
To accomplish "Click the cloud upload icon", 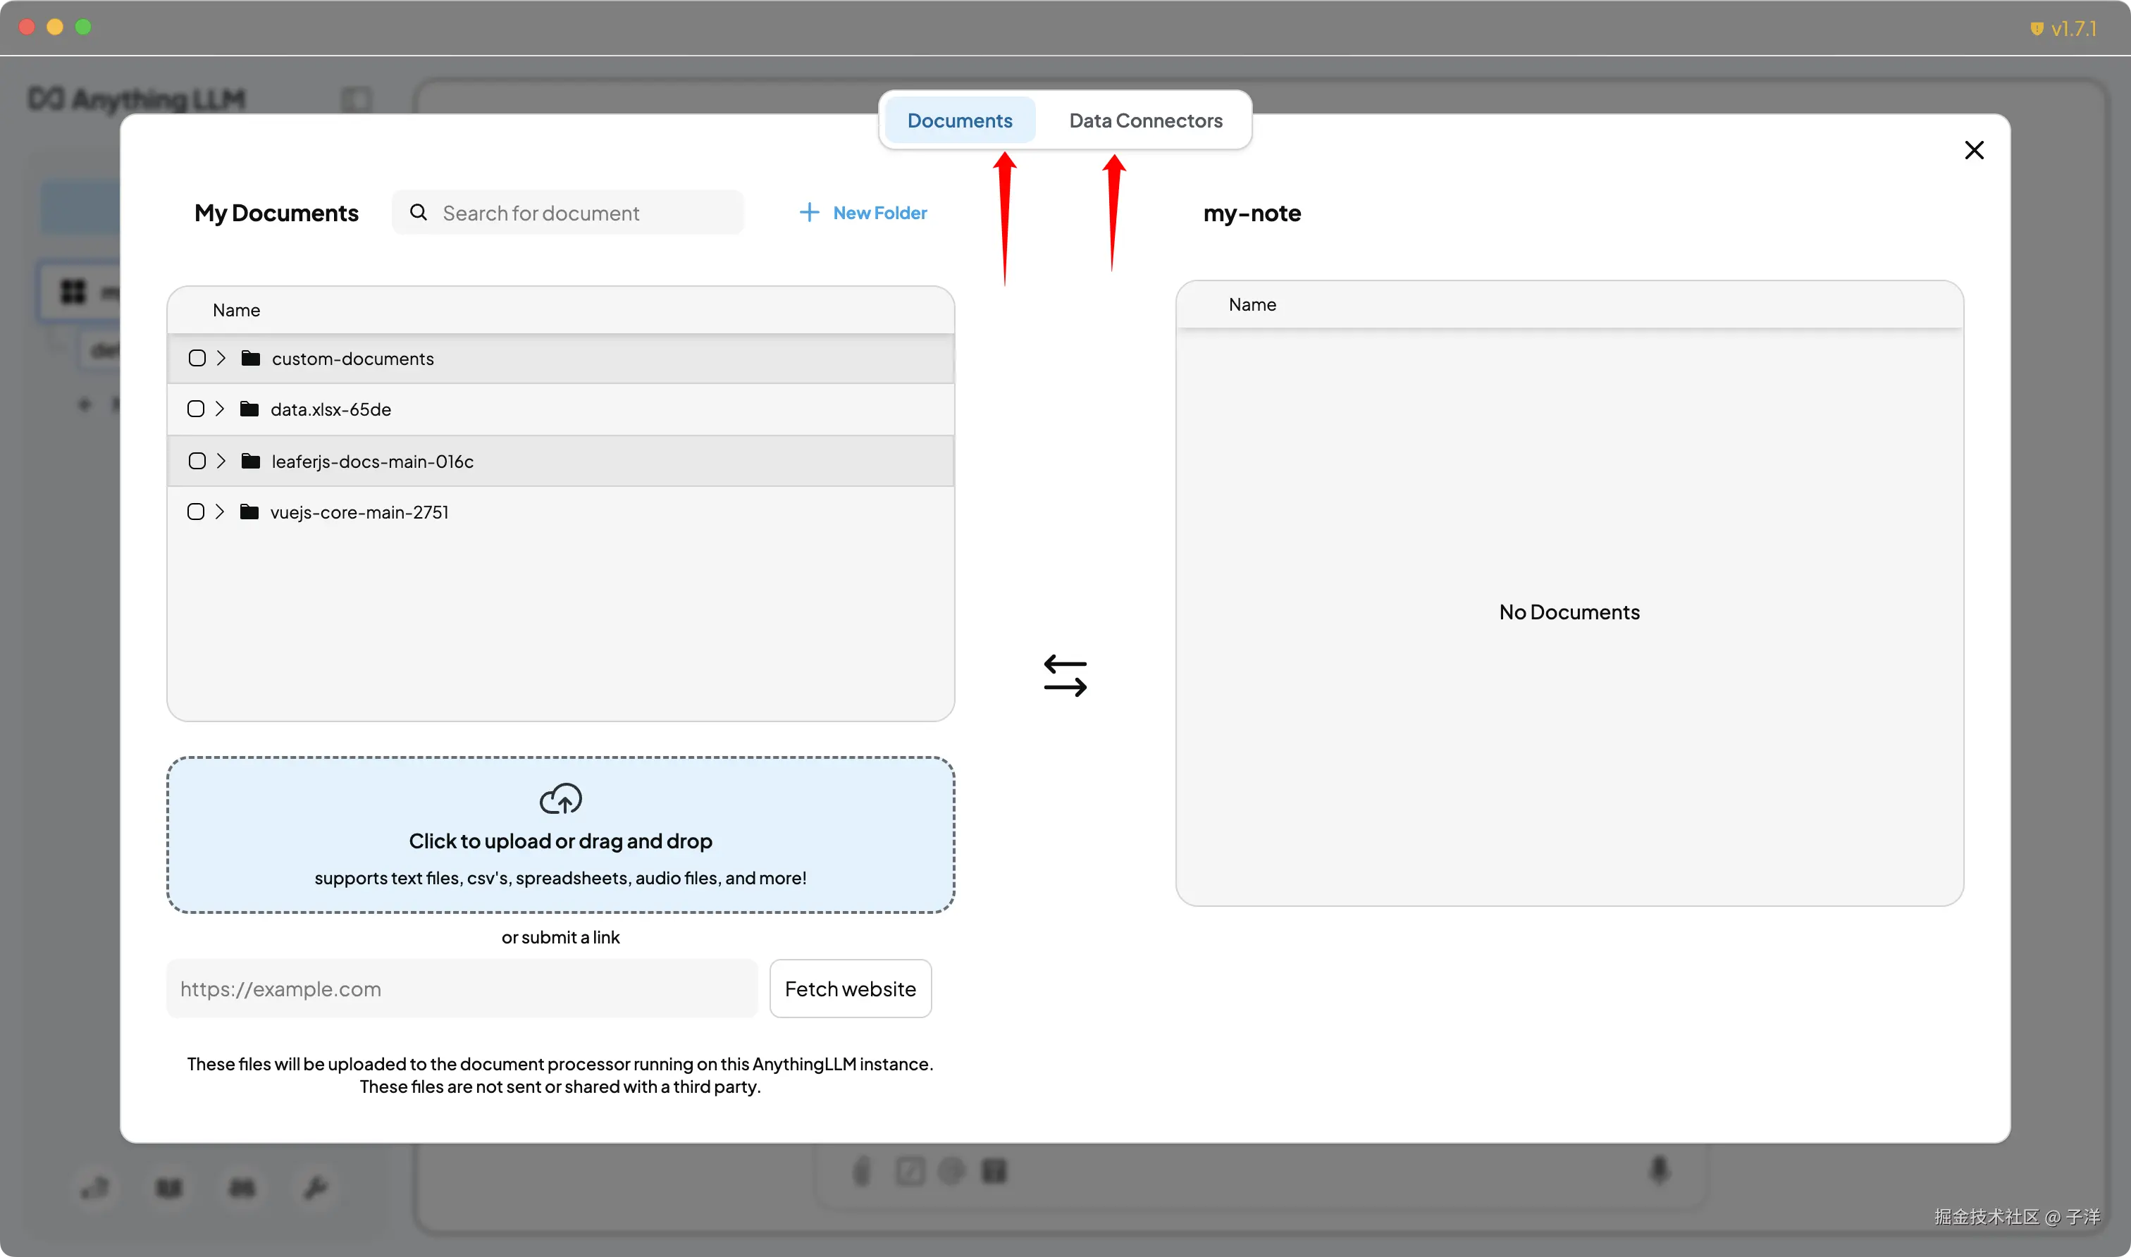I will pos(561,798).
